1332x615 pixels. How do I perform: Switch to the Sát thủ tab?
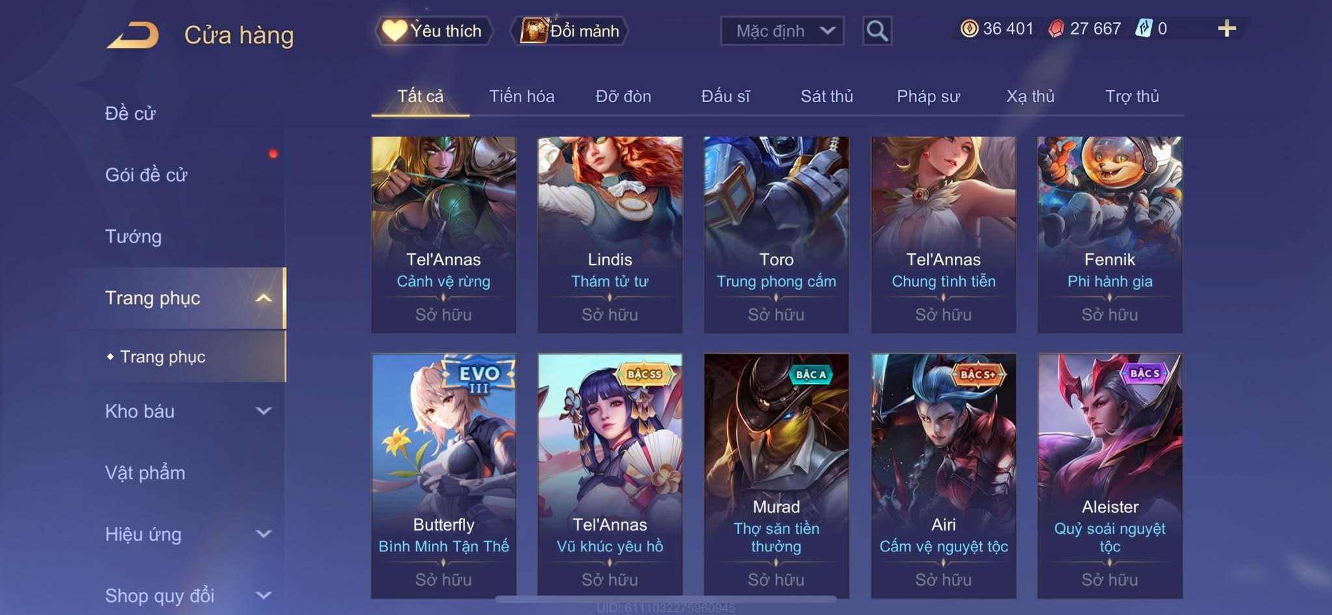click(827, 96)
